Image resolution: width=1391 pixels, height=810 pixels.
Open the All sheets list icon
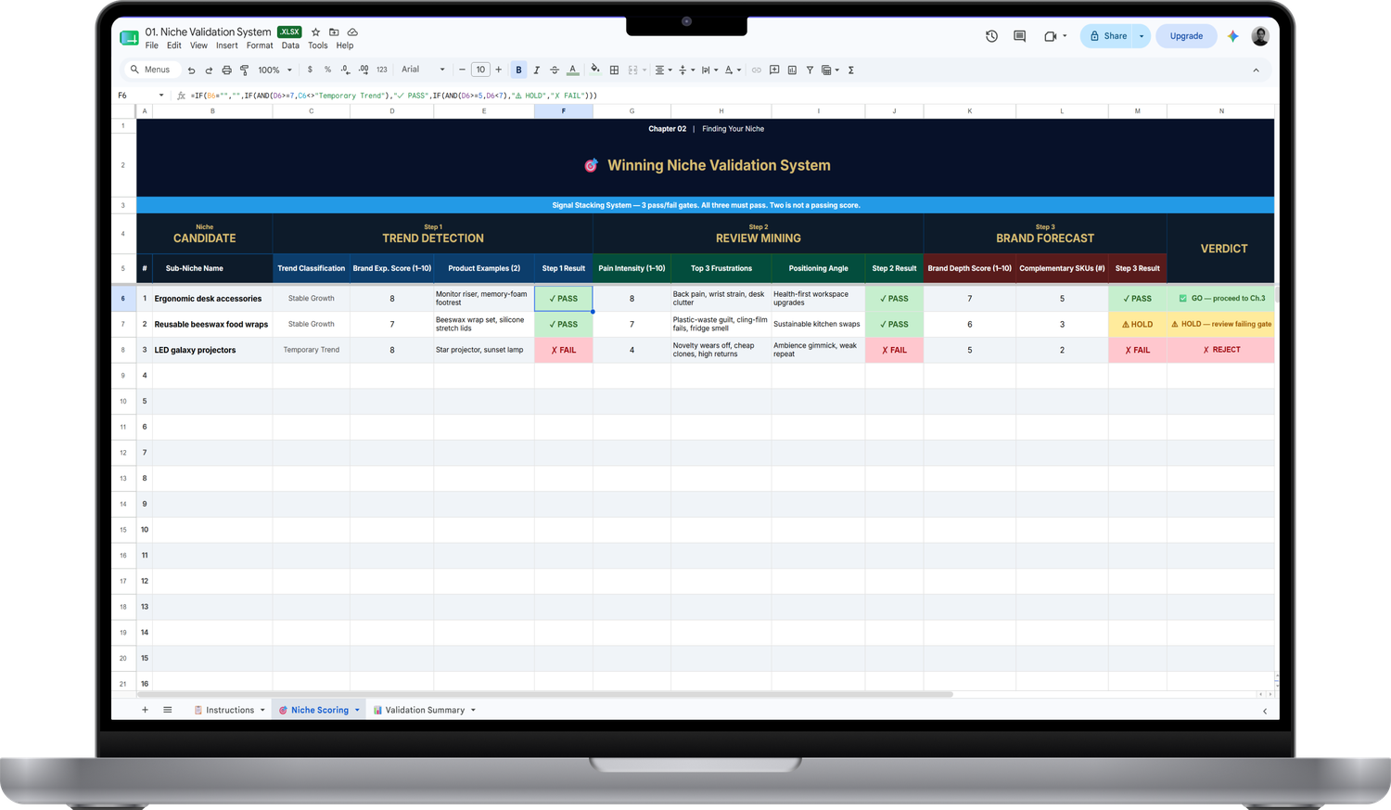pos(168,710)
